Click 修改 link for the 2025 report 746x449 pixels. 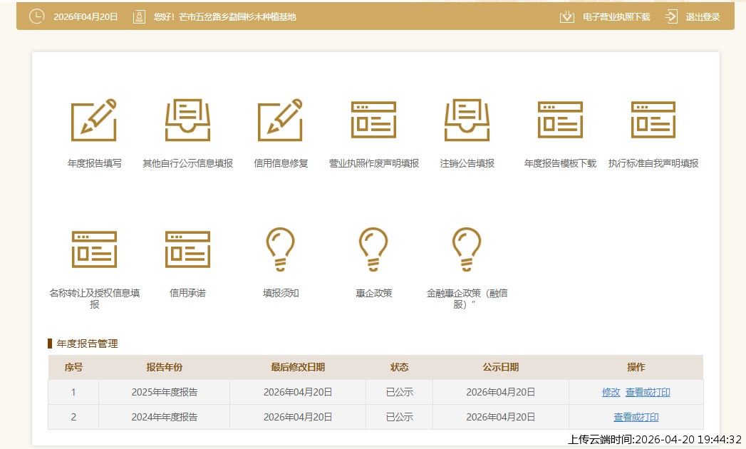click(611, 392)
